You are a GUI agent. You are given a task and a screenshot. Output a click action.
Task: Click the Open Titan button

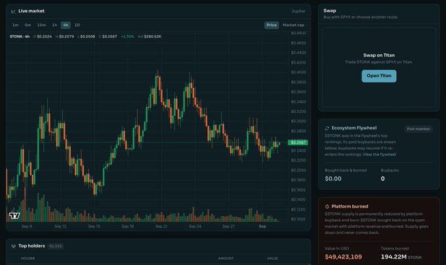tap(379, 76)
